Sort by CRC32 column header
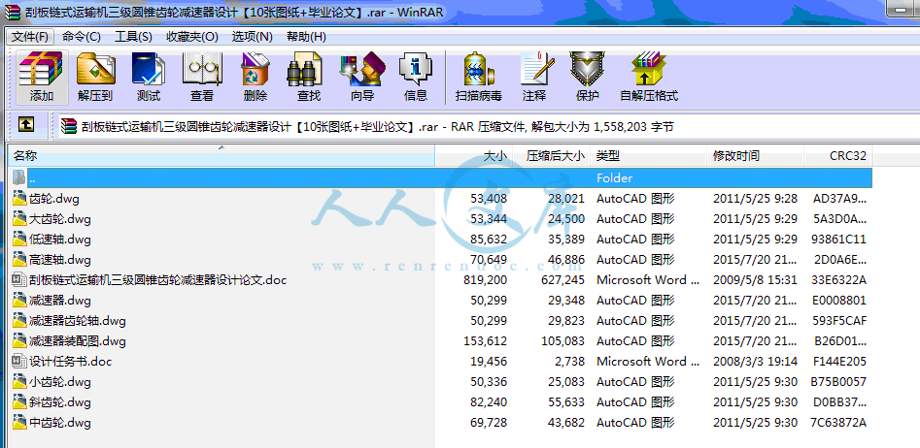The image size is (920, 448). click(x=838, y=156)
